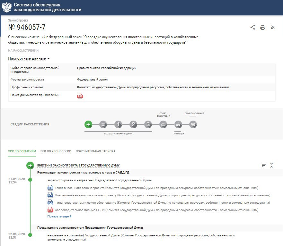Click the coat of arms logo in header

6,7
